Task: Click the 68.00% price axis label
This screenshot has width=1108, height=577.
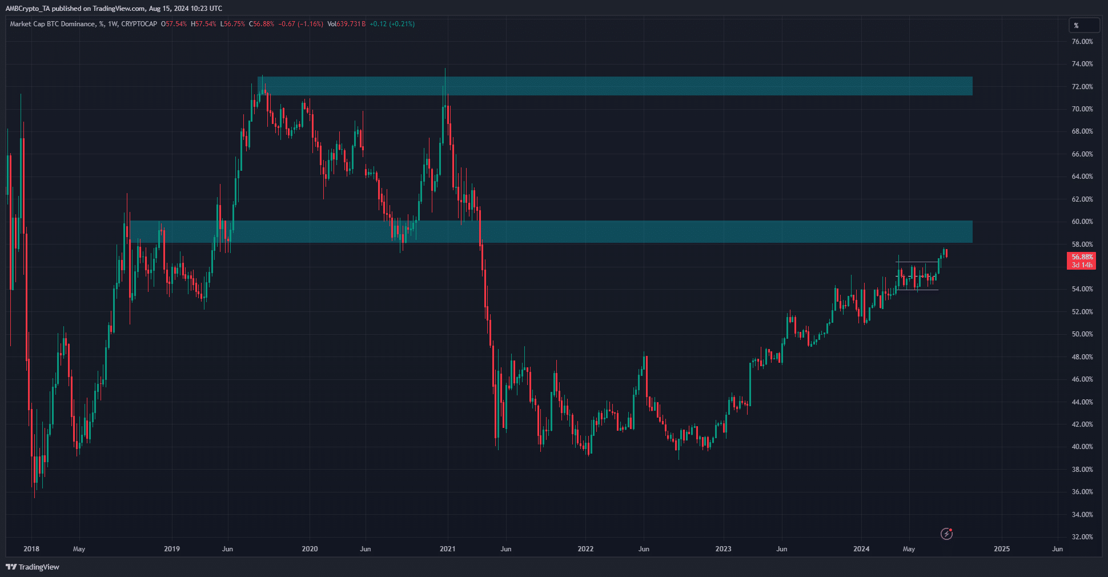Action: coord(1082,131)
